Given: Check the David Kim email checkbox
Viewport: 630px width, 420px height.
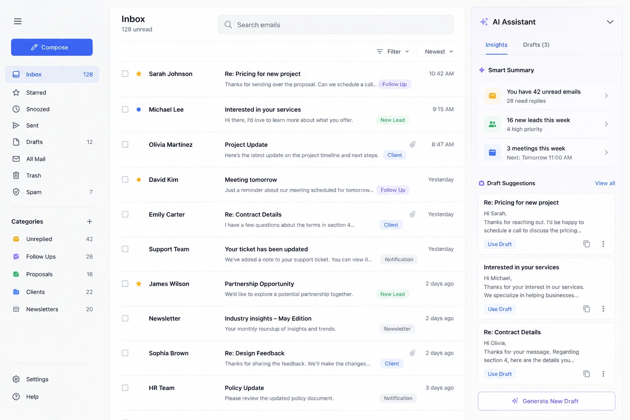Looking at the screenshot, I should [125, 180].
